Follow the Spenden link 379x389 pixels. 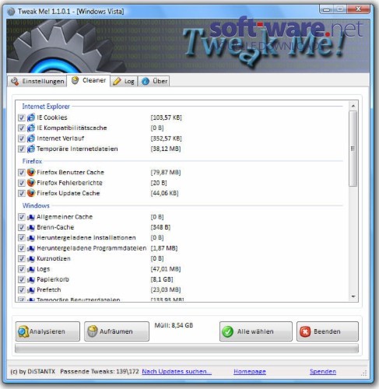pos(323,372)
